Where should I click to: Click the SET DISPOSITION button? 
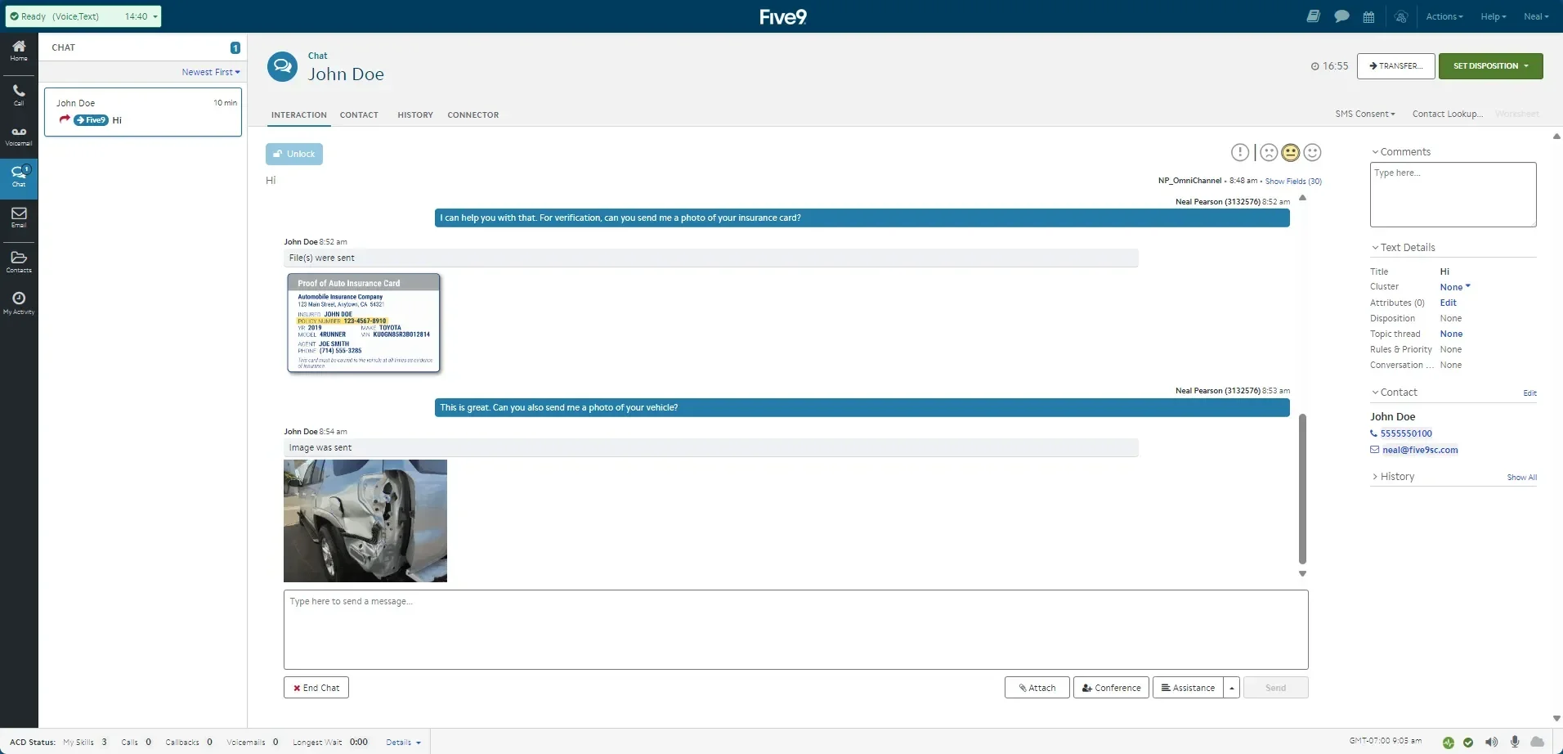click(1489, 65)
